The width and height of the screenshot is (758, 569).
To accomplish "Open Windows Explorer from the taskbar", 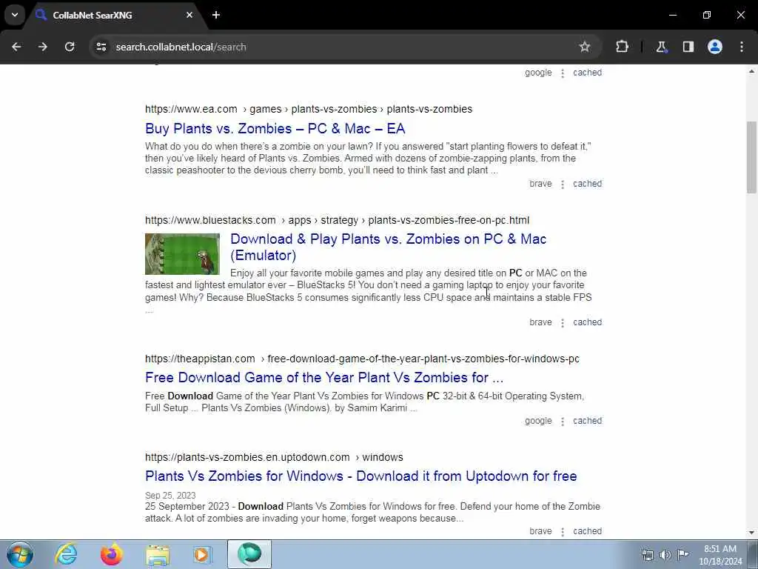I will click(157, 554).
